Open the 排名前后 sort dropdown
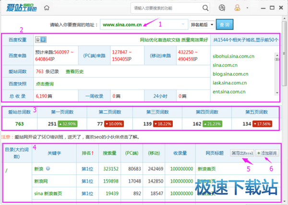 pos(203,24)
